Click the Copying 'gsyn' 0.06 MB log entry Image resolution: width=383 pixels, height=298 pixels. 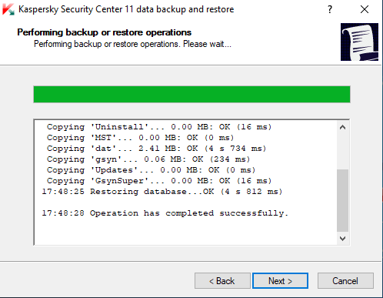[148, 159]
